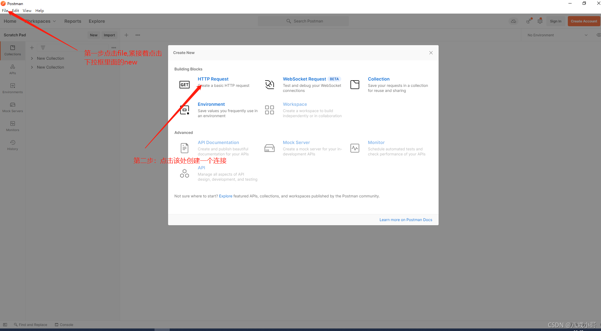Select APIs in the sidebar
This screenshot has height=331, width=601.
click(13, 69)
